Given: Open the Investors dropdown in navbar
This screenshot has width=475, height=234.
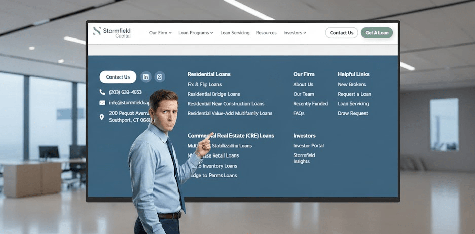Looking at the screenshot, I should (x=295, y=33).
